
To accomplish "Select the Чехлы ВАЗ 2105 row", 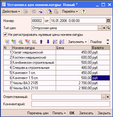I will [x=57, y=83].
